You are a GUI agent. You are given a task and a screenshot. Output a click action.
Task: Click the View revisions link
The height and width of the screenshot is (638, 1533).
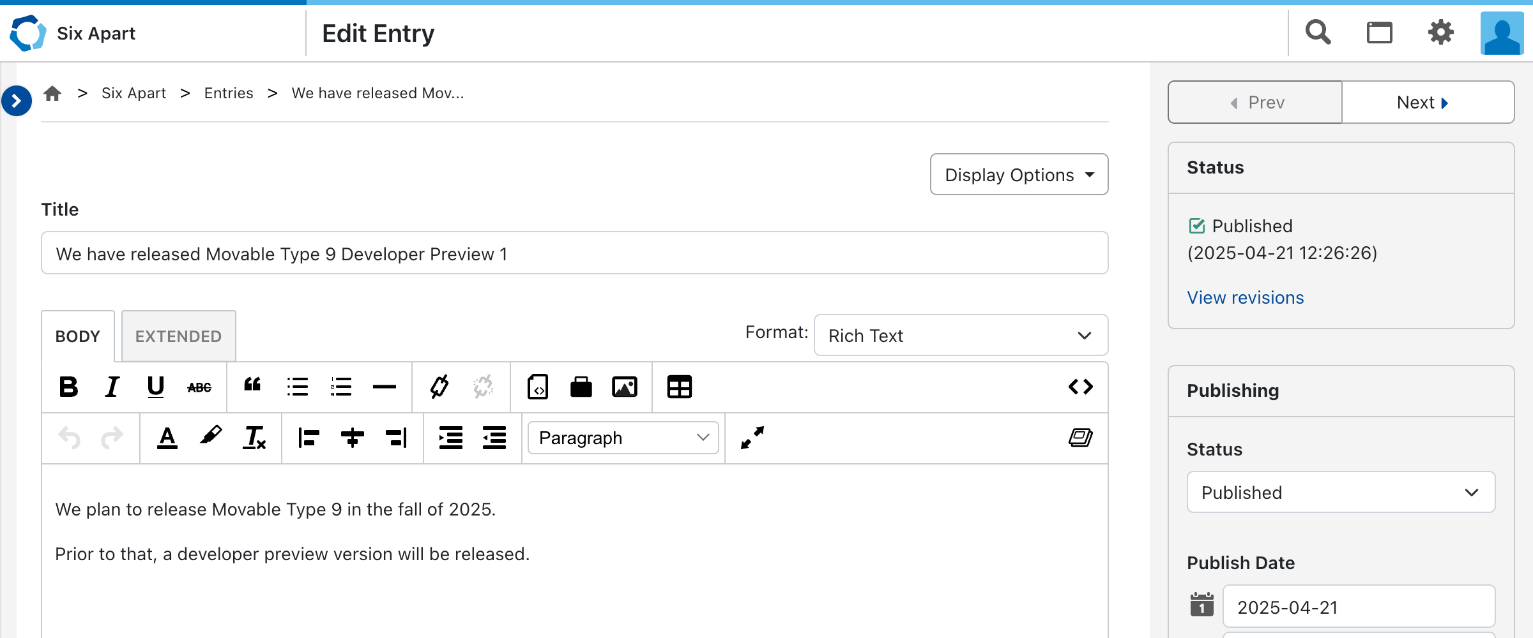[1245, 297]
